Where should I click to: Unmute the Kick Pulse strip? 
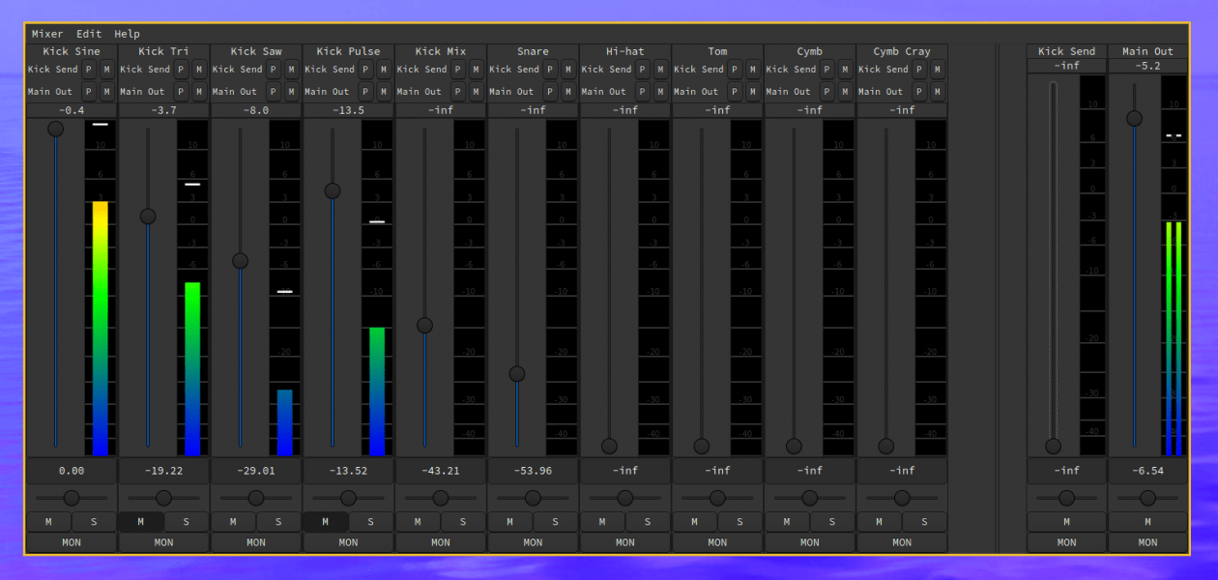tap(326, 522)
